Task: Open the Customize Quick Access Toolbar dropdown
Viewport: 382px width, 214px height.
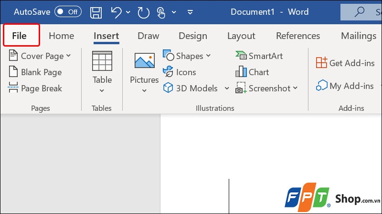Action: (190, 12)
